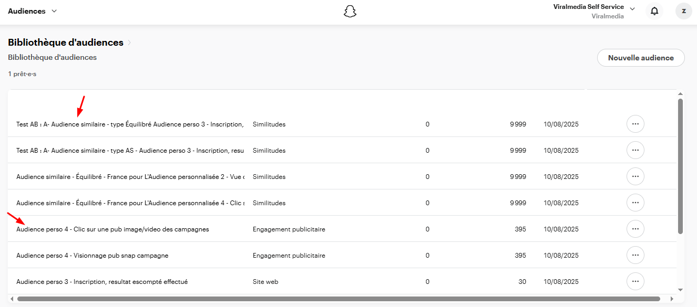Open the Z user profile avatar
Image resolution: width=697 pixels, height=307 pixels.
[683, 11]
